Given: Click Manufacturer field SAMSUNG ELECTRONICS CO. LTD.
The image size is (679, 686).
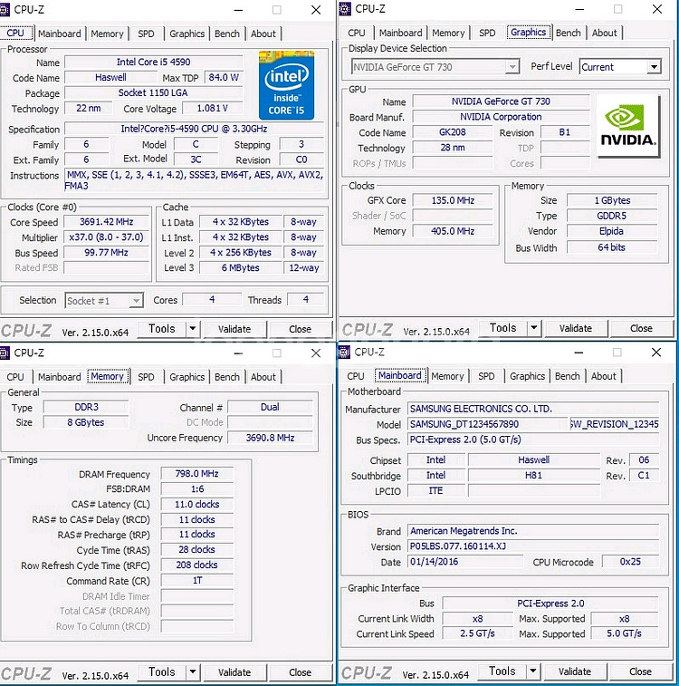Looking at the screenshot, I should [533, 409].
